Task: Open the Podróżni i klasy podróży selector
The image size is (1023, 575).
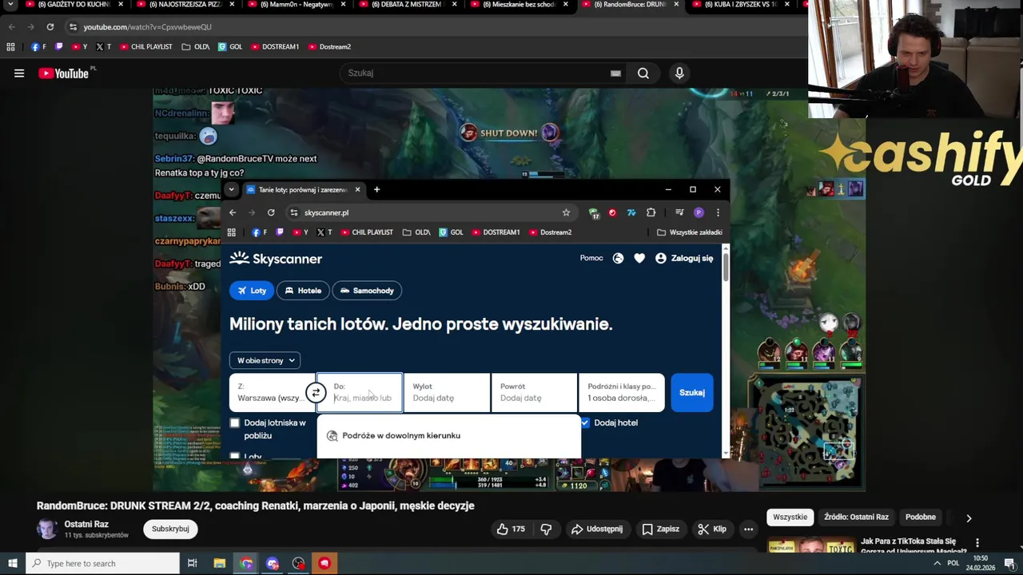Action: point(621,392)
